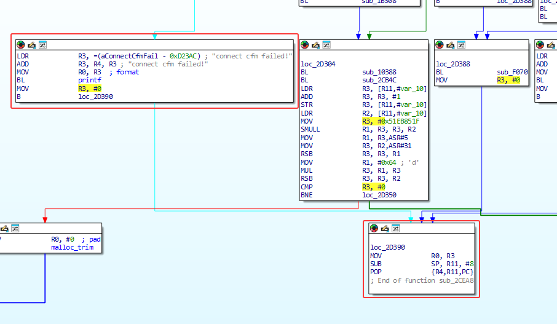Click edit pencil icon in connect cfm failed block

coord(31,44)
